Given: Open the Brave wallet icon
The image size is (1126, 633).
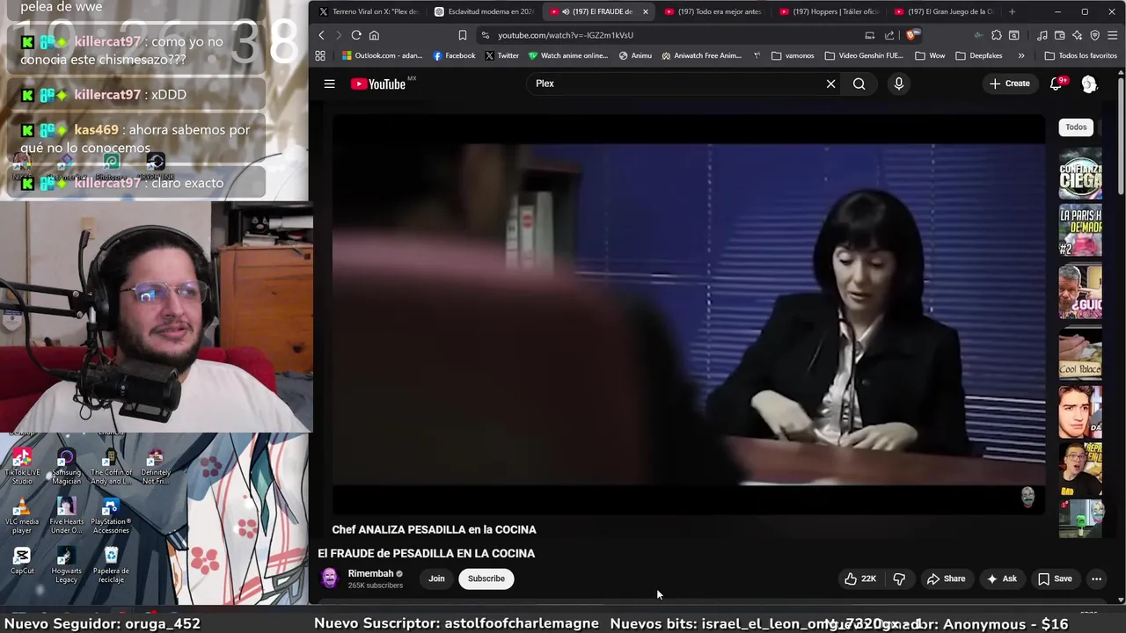Looking at the screenshot, I should point(1060,35).
